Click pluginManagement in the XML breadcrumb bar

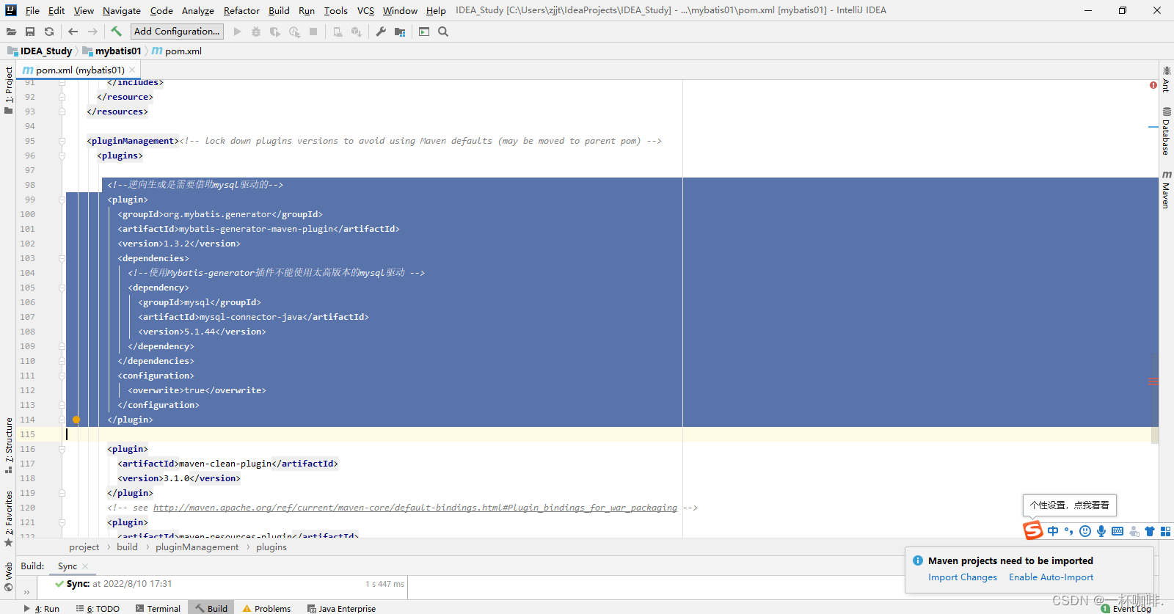(197, 547)
